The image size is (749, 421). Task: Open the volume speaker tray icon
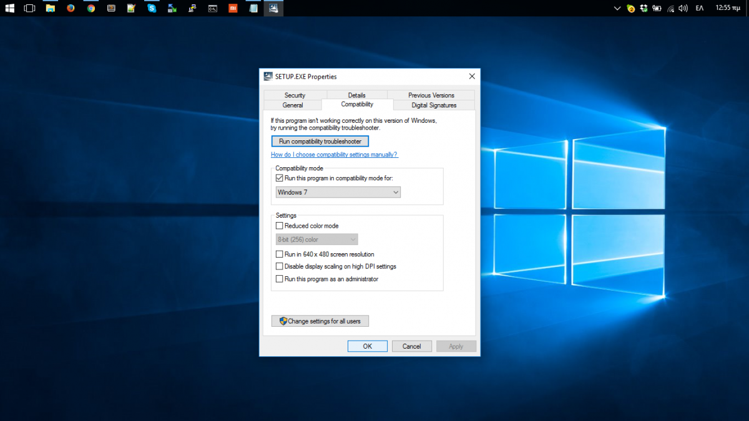[683, 9]
